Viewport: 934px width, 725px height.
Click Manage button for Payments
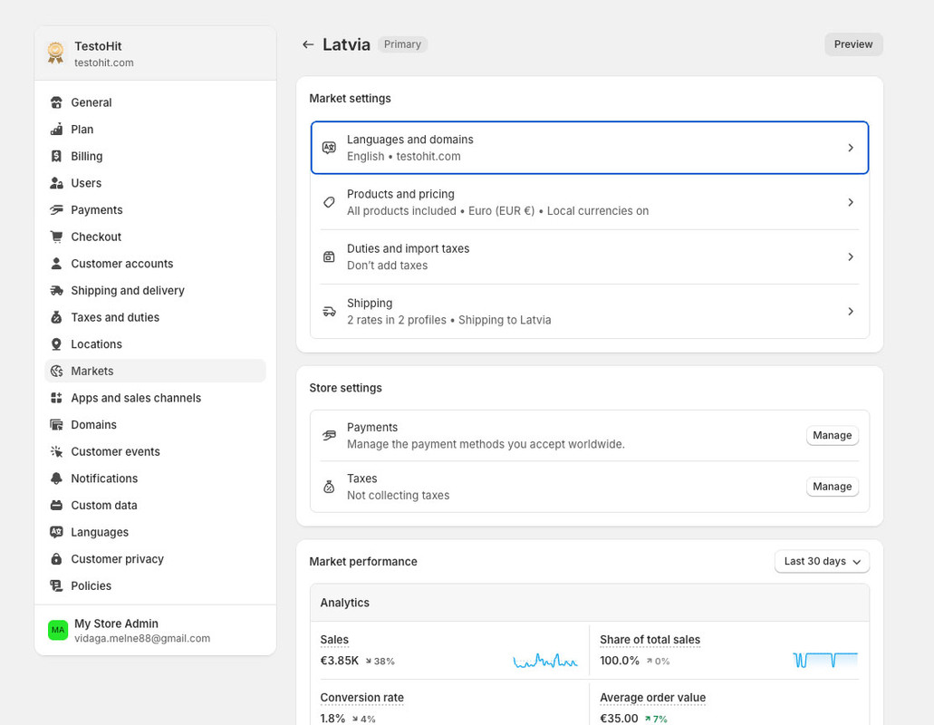pyautogui.click(x=832, y=436)
